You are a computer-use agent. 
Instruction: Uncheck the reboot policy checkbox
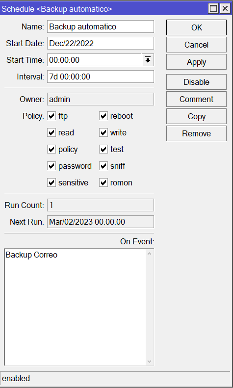[104, 116]
